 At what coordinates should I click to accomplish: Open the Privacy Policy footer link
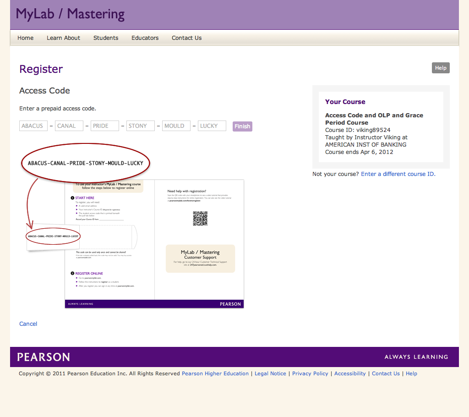tap(310, 373)
